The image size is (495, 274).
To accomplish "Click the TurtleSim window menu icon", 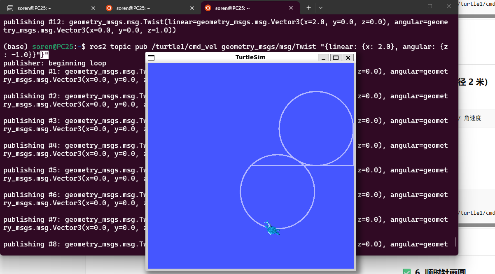I will [x=151, y=58].
